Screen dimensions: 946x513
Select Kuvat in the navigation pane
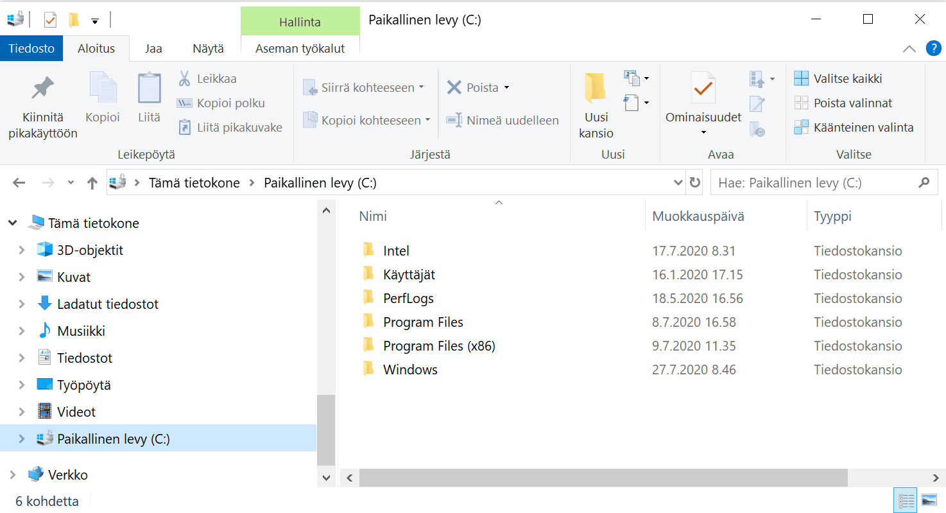74,277
